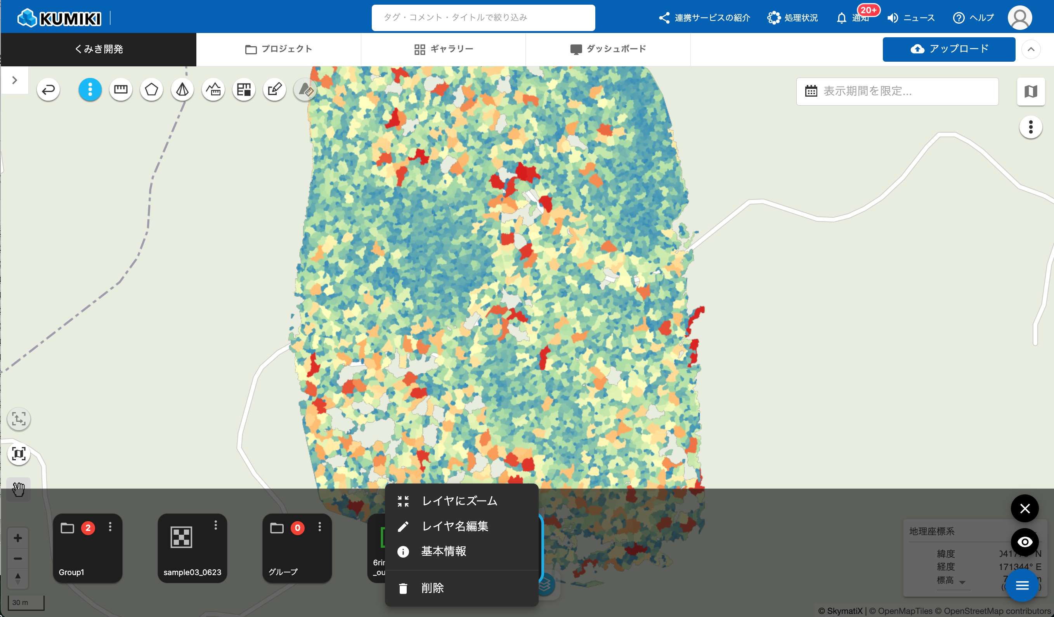Viewport: 1054px width, 617px height.
Task: Select the polygon area measurement tool
Action: click(151, 90)
